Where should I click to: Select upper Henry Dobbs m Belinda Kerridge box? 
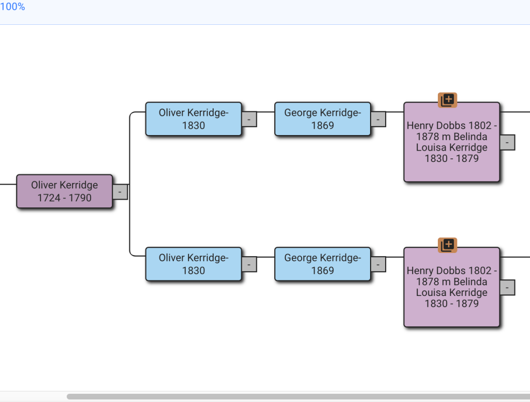451,142
